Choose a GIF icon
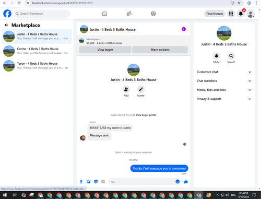 (x=103, y=182)
